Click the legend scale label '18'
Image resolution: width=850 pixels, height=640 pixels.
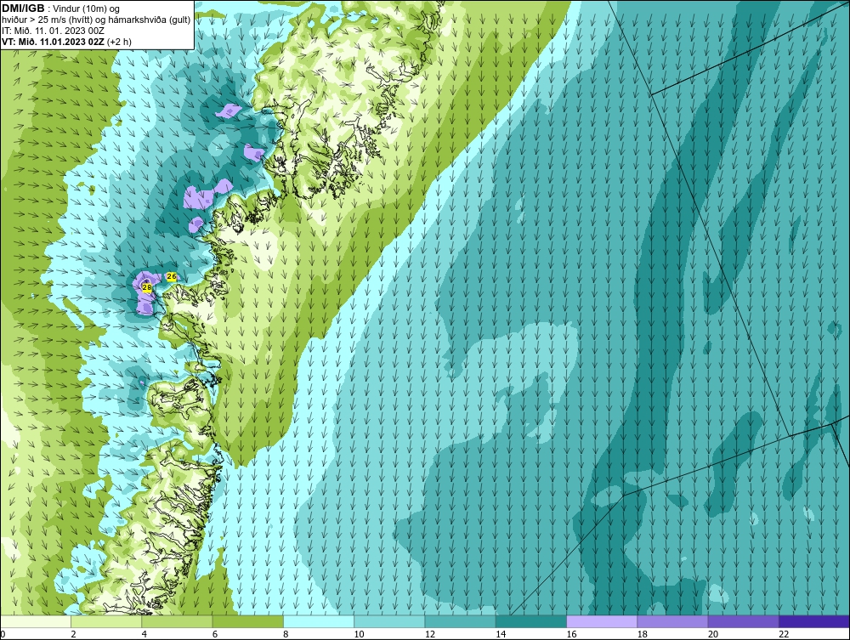click(643, 635)
